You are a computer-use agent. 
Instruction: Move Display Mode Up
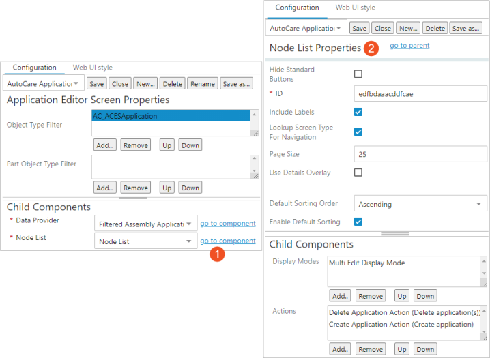point(402,296)
